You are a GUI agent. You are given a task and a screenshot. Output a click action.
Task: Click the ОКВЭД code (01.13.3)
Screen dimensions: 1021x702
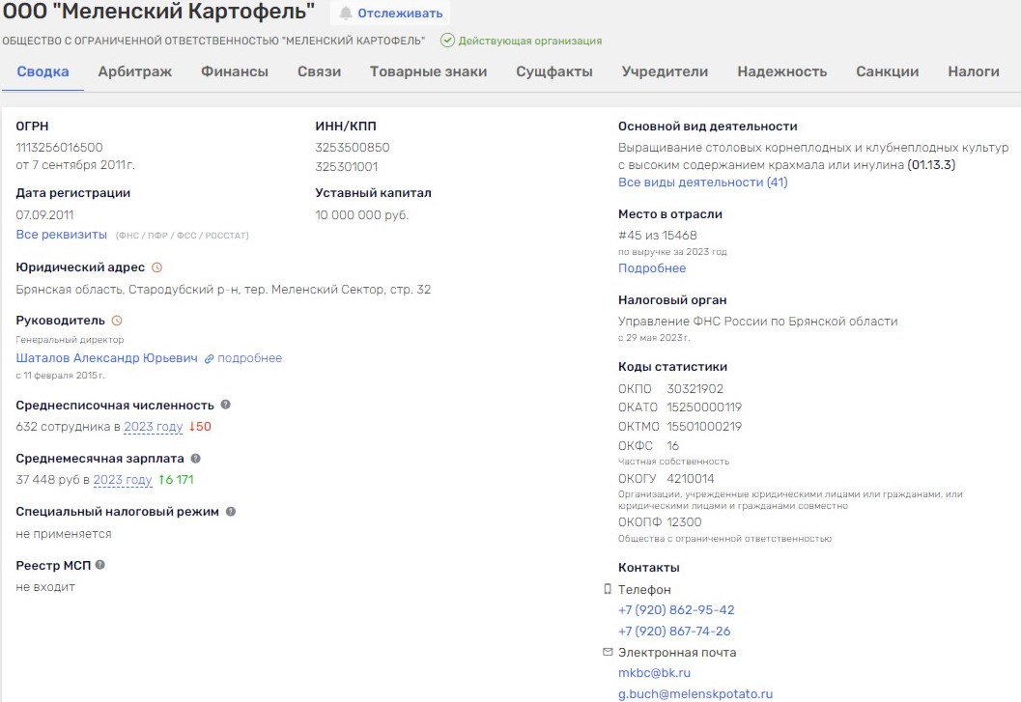click(x=931, y=165)
